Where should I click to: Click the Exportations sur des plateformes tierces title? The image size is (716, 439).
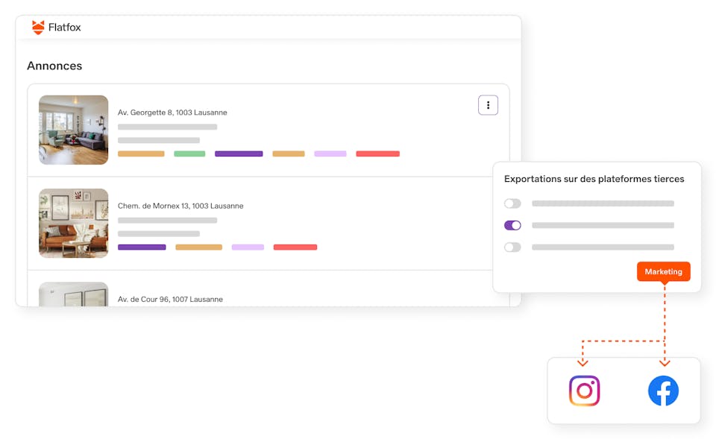point(594,179)
